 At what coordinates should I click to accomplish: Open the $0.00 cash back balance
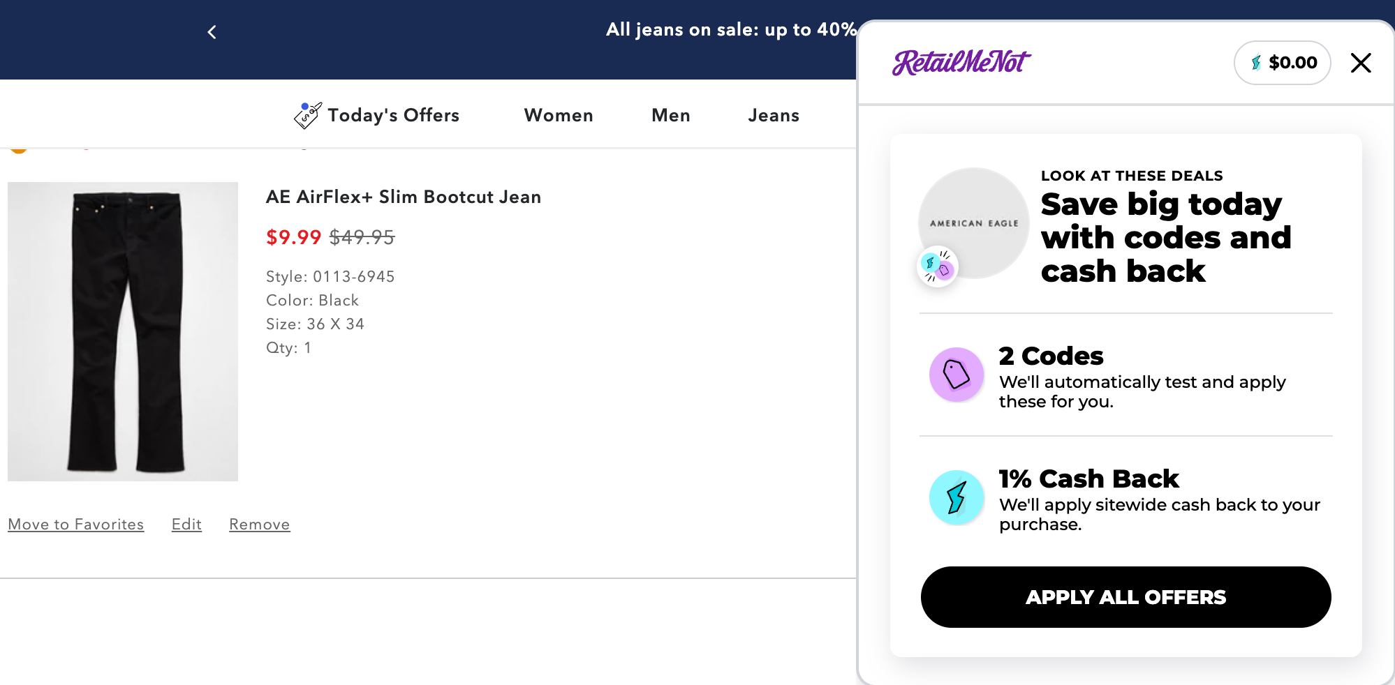point(1283,63)
